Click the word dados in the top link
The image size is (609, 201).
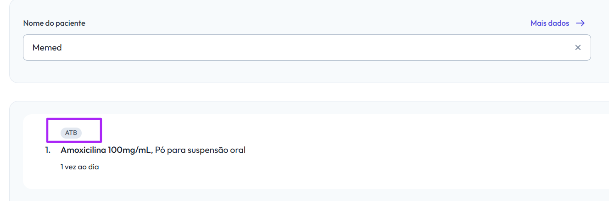click(x=559, y=23)
